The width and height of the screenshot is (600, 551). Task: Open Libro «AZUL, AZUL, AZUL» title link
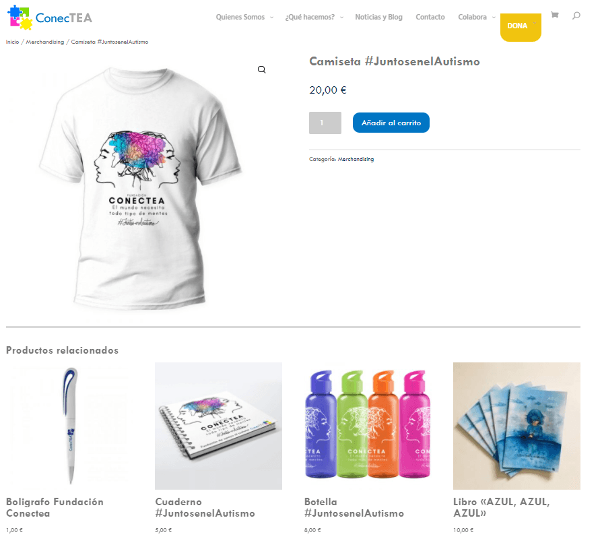tap(501, 507)
